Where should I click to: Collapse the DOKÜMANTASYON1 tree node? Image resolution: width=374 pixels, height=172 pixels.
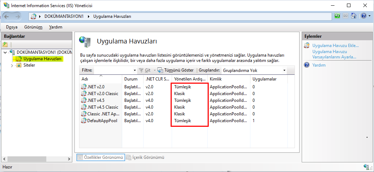5,52
